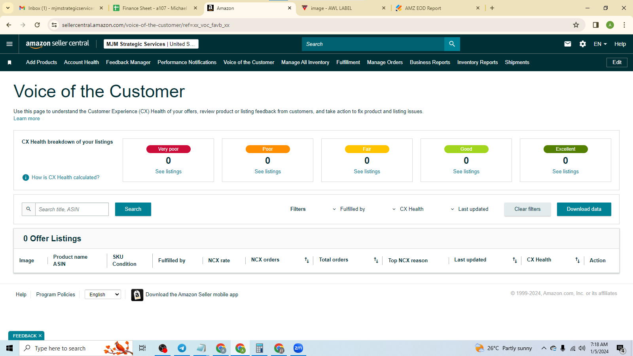The width and height of the screenshot is (633, 356).
Task: Sort by Total orders arrows
Action: pos(376,260)
